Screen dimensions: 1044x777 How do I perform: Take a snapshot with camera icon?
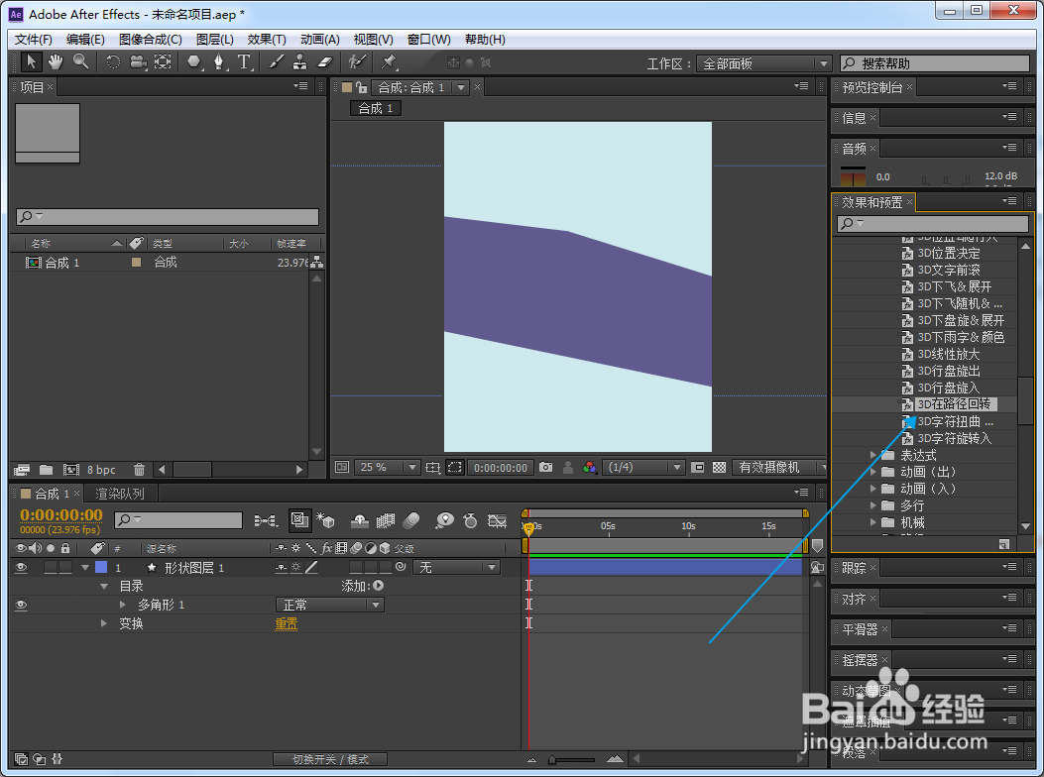546,468
